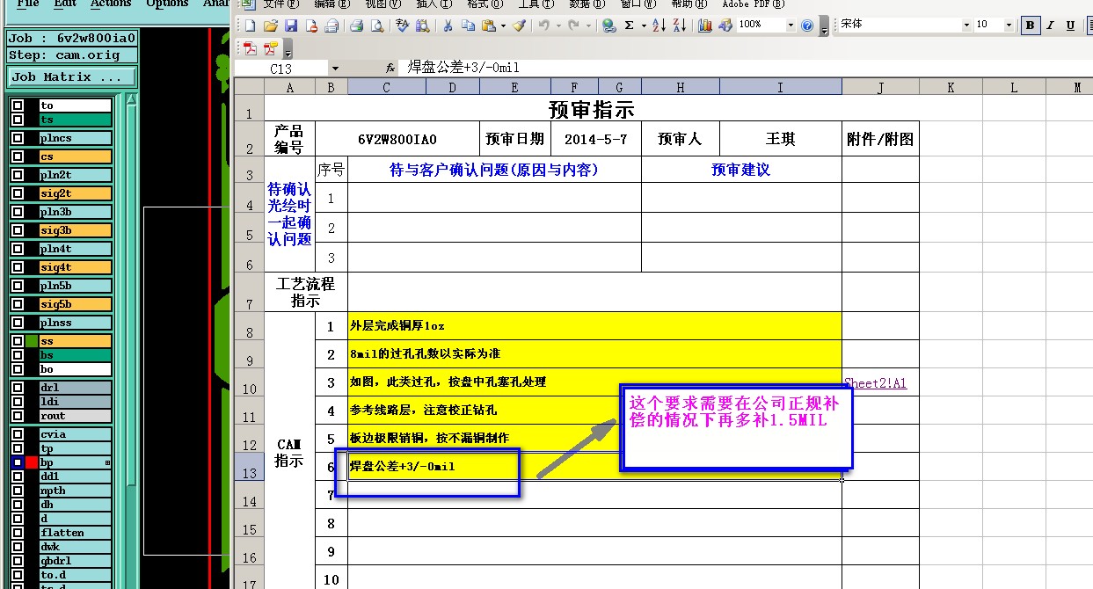Viewport: 1093px width, 589px height.
Task: Select column header H
Action: [680, 87]
